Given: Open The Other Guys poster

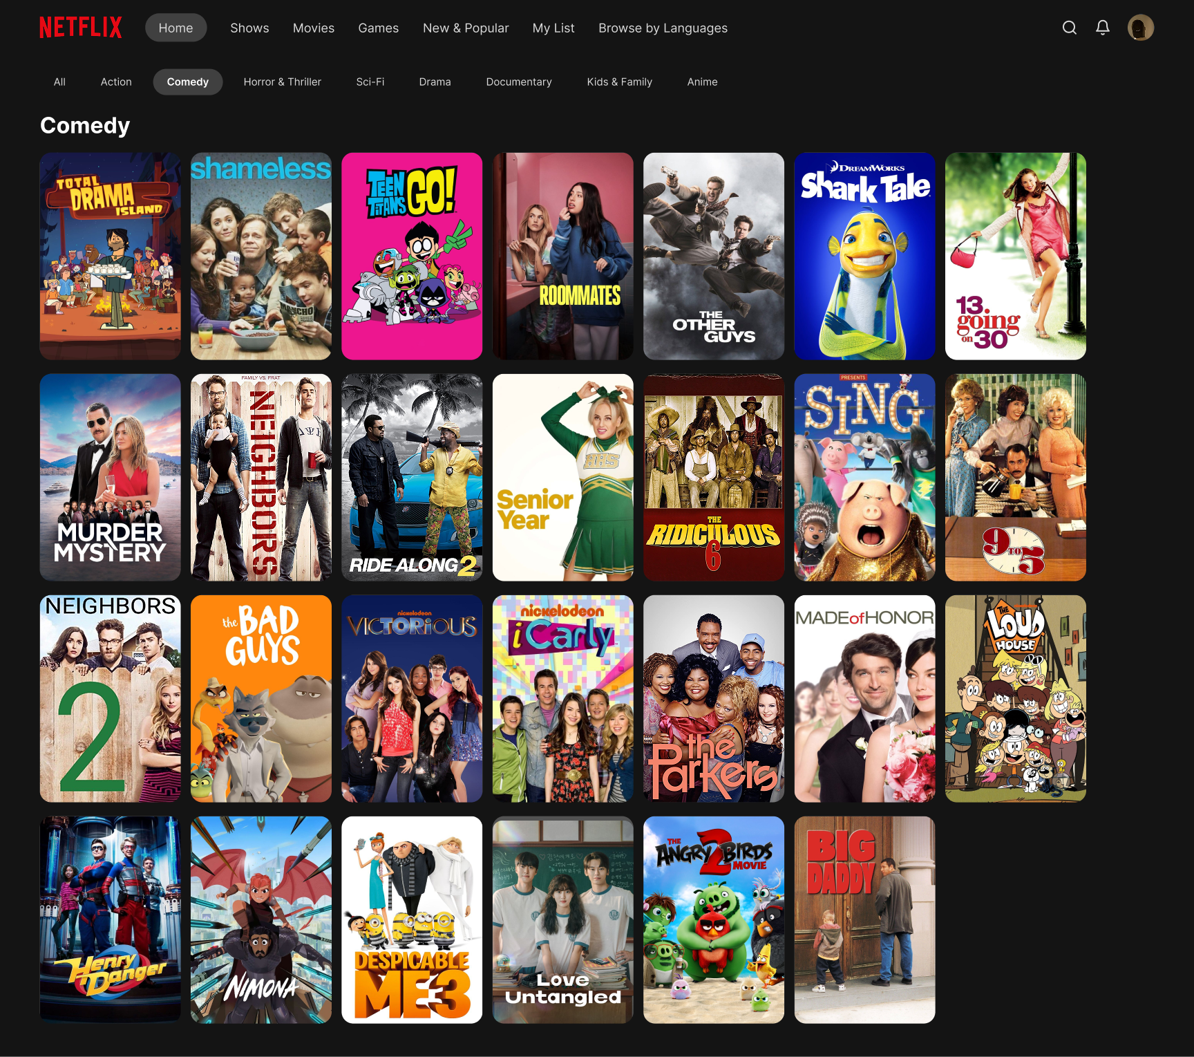Looking at the screenshot, I should pyautogui.click(x=714, y=256).
